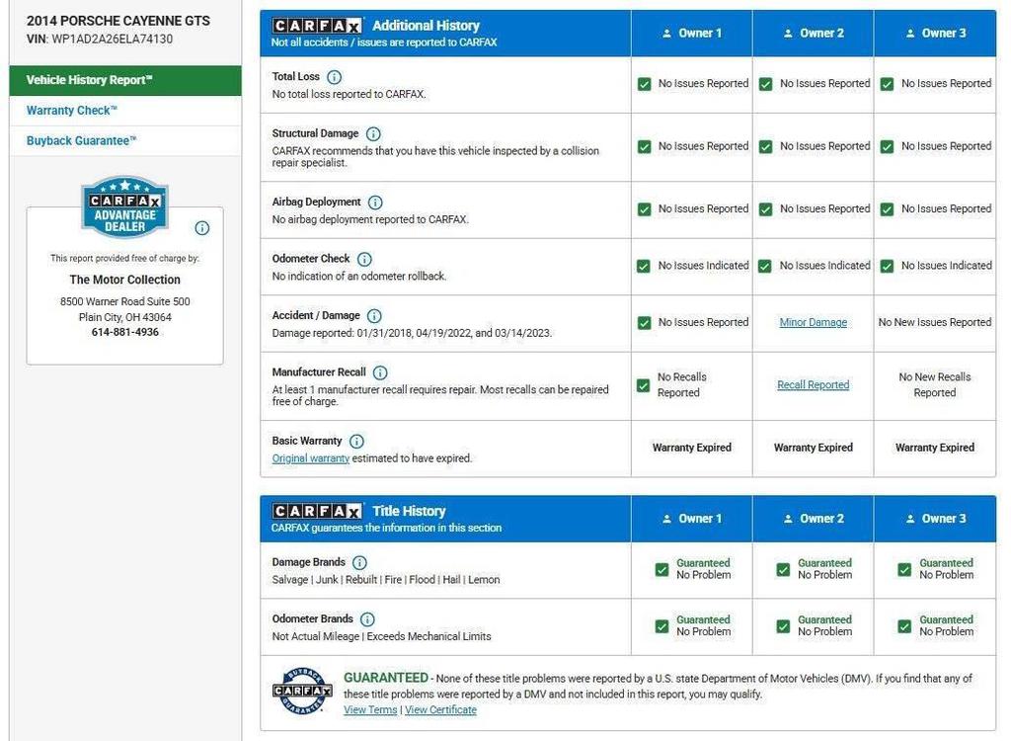Screen dimensions: 1011x741
Task: Open Warranty Check in sidebar
Action: (72, 111)
